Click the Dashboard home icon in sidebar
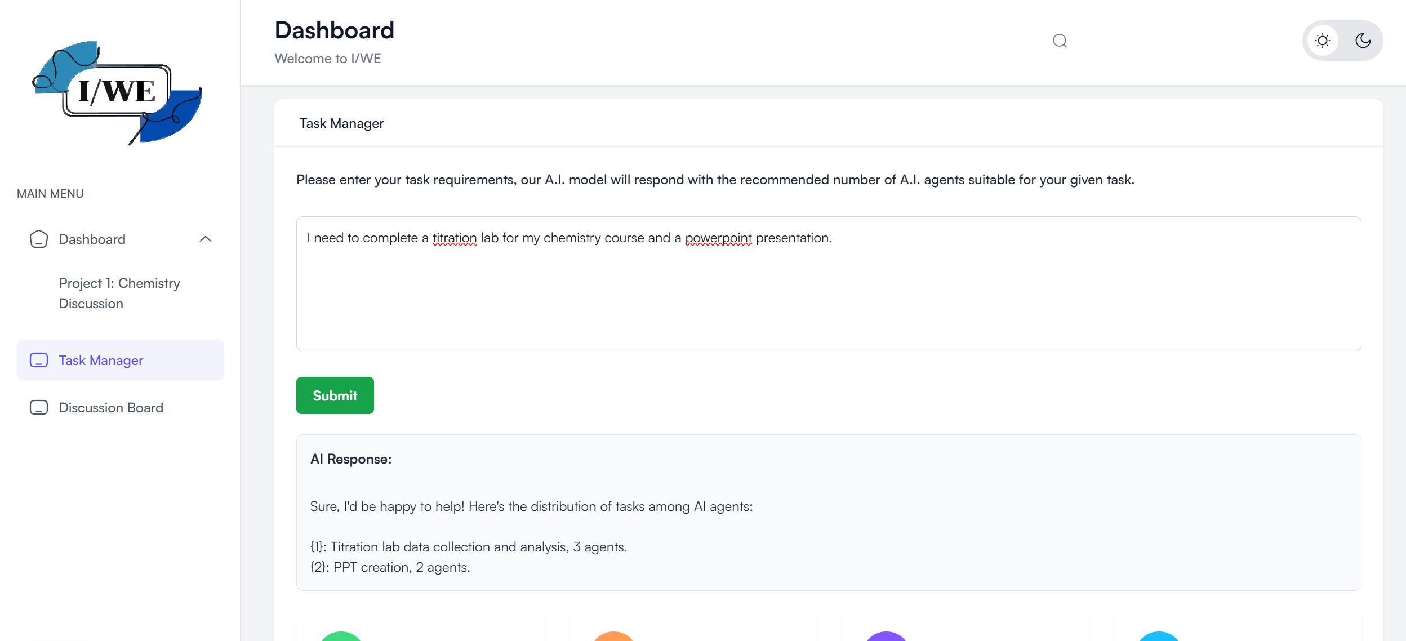 (x=39, y=239)
